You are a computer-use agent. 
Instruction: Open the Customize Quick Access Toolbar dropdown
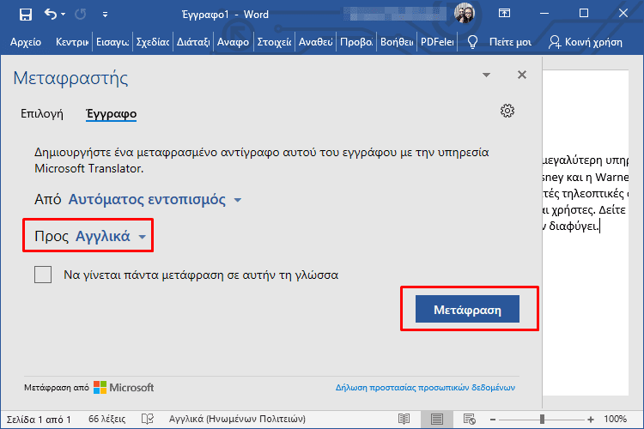pyautogui.click(x=105, y=15)
